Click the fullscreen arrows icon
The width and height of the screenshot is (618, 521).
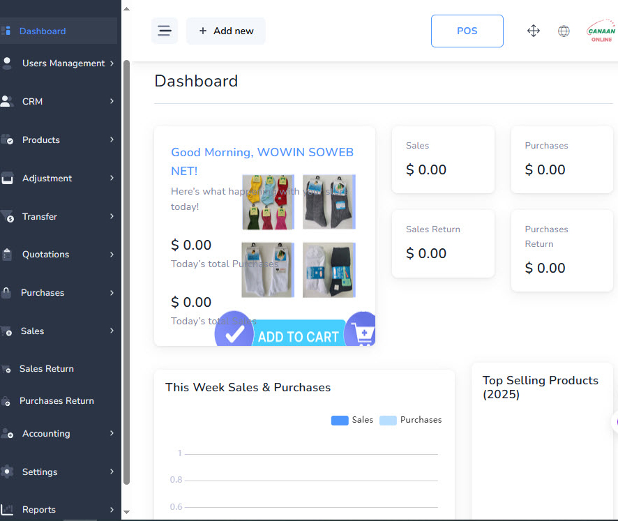coord(534,31)
